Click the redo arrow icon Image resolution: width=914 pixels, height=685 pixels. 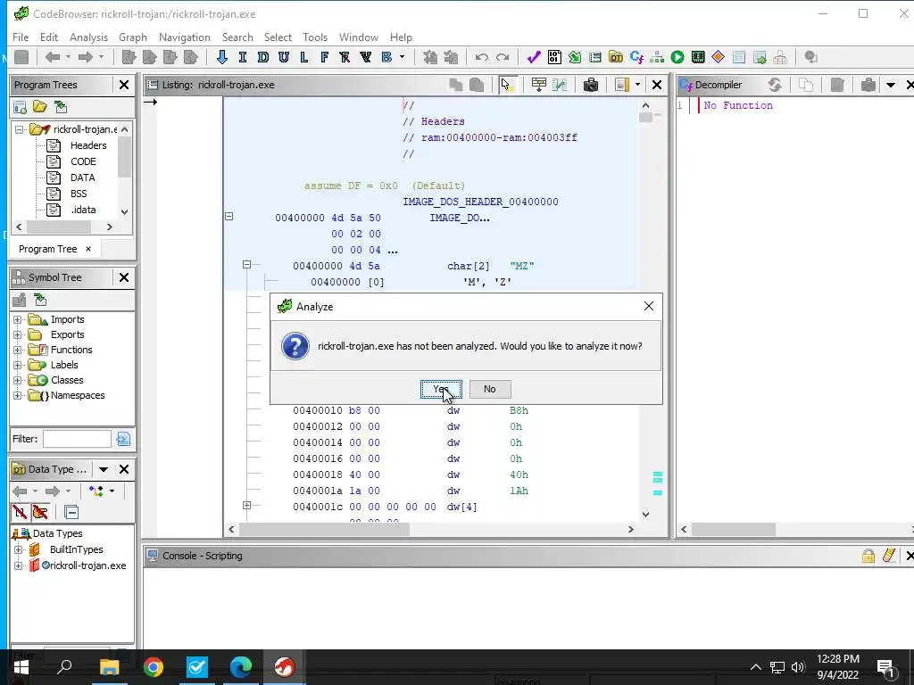click(503, 57)
